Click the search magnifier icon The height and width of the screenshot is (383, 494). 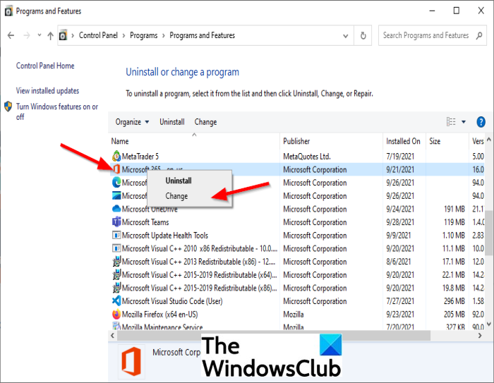pos(479,35)
